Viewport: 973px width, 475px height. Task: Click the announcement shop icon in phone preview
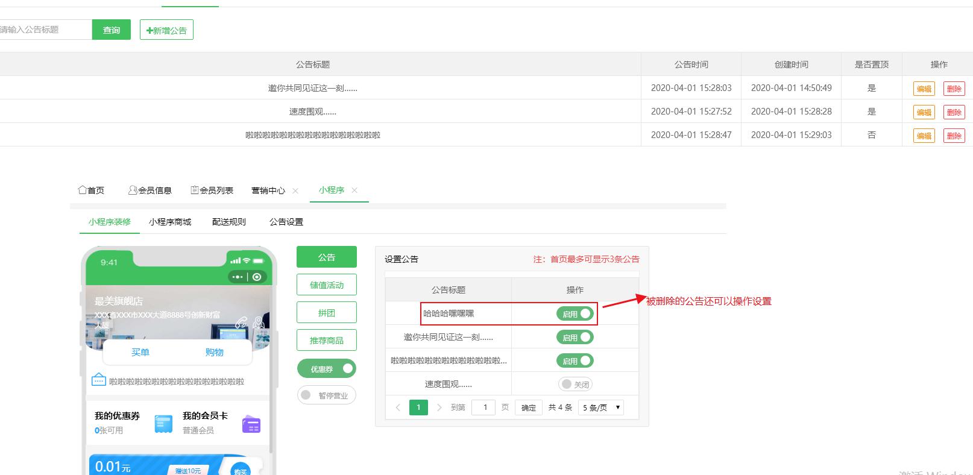pyautogui.click(x=98, y=380)
